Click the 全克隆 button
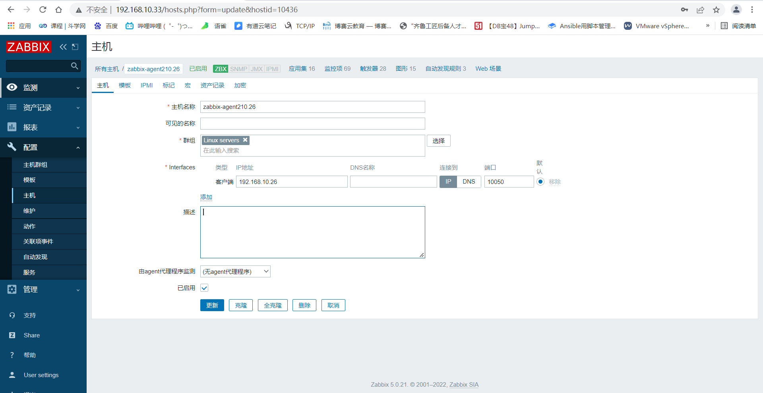Image resolution: width=763 pixels, height=393 pixels. (x=273, y=305)
